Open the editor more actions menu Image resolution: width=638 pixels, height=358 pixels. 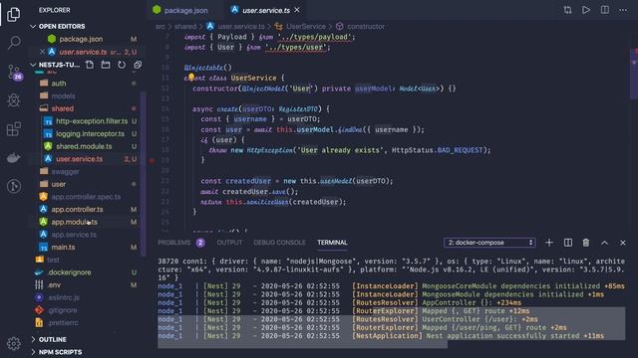click(623, 10)
